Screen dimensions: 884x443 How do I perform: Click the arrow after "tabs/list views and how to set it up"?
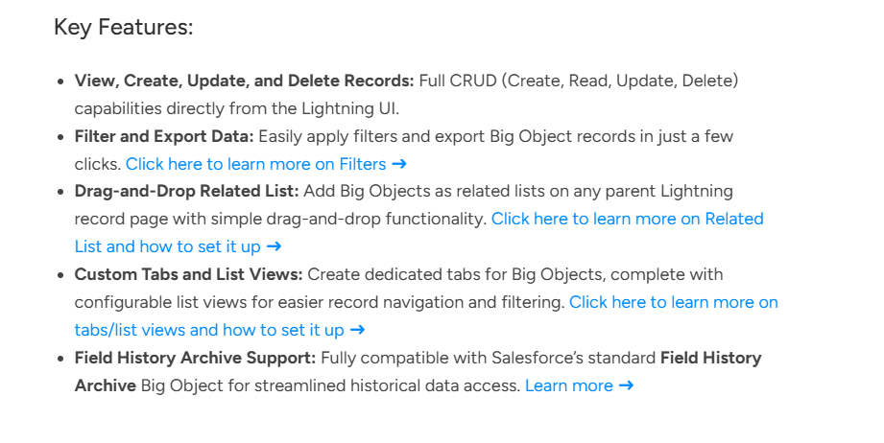point(357,330)
